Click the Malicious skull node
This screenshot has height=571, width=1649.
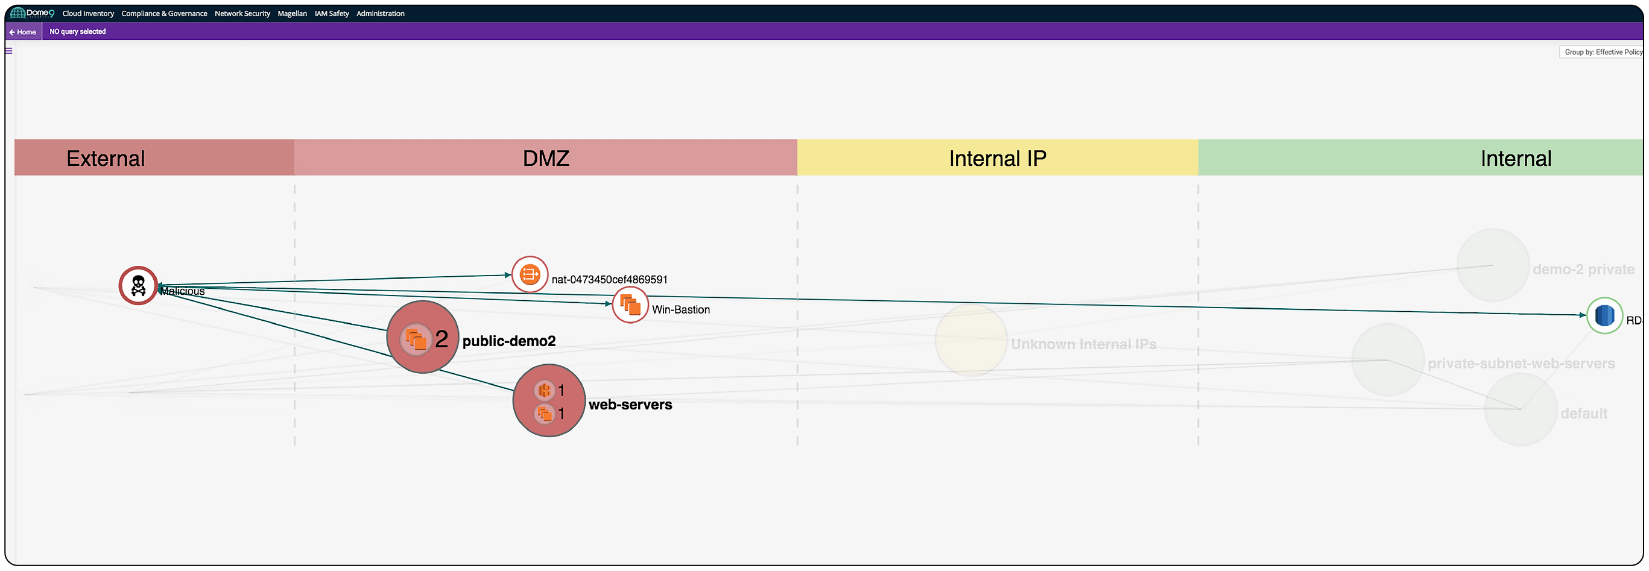click(138, 286)
